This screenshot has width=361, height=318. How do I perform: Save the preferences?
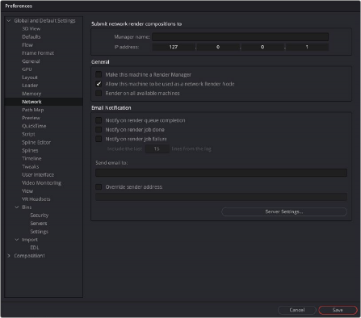point(338,310)
